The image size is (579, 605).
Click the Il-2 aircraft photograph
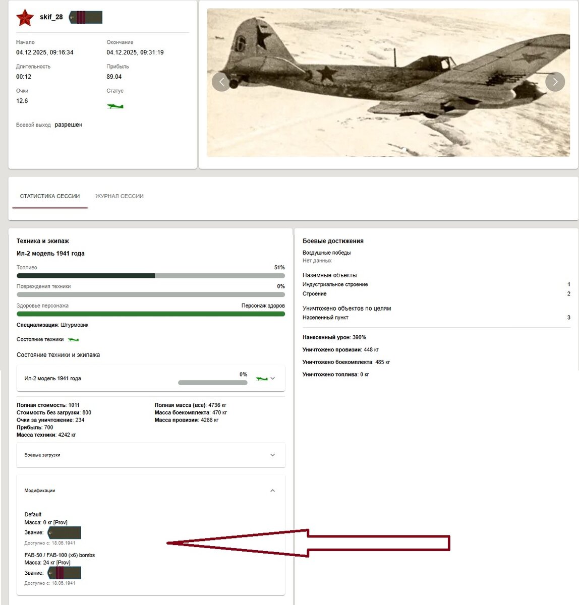point(388,83)
